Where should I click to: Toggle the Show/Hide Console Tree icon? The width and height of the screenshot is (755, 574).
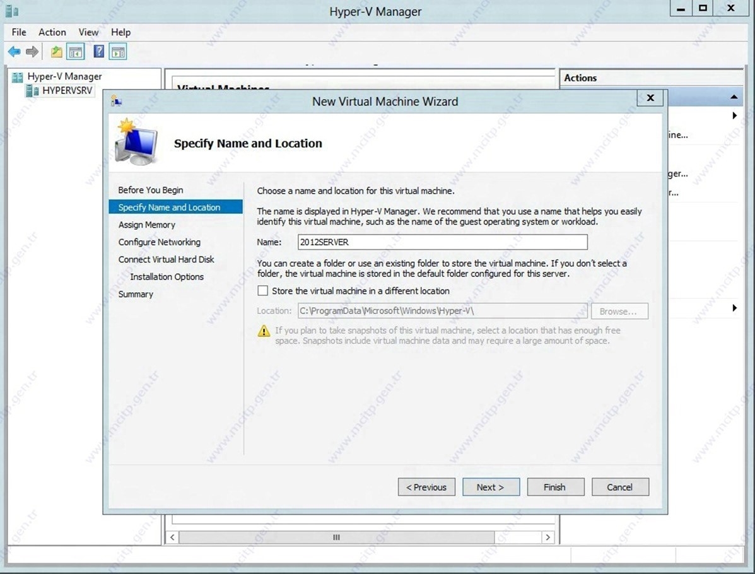click(76, 52)
